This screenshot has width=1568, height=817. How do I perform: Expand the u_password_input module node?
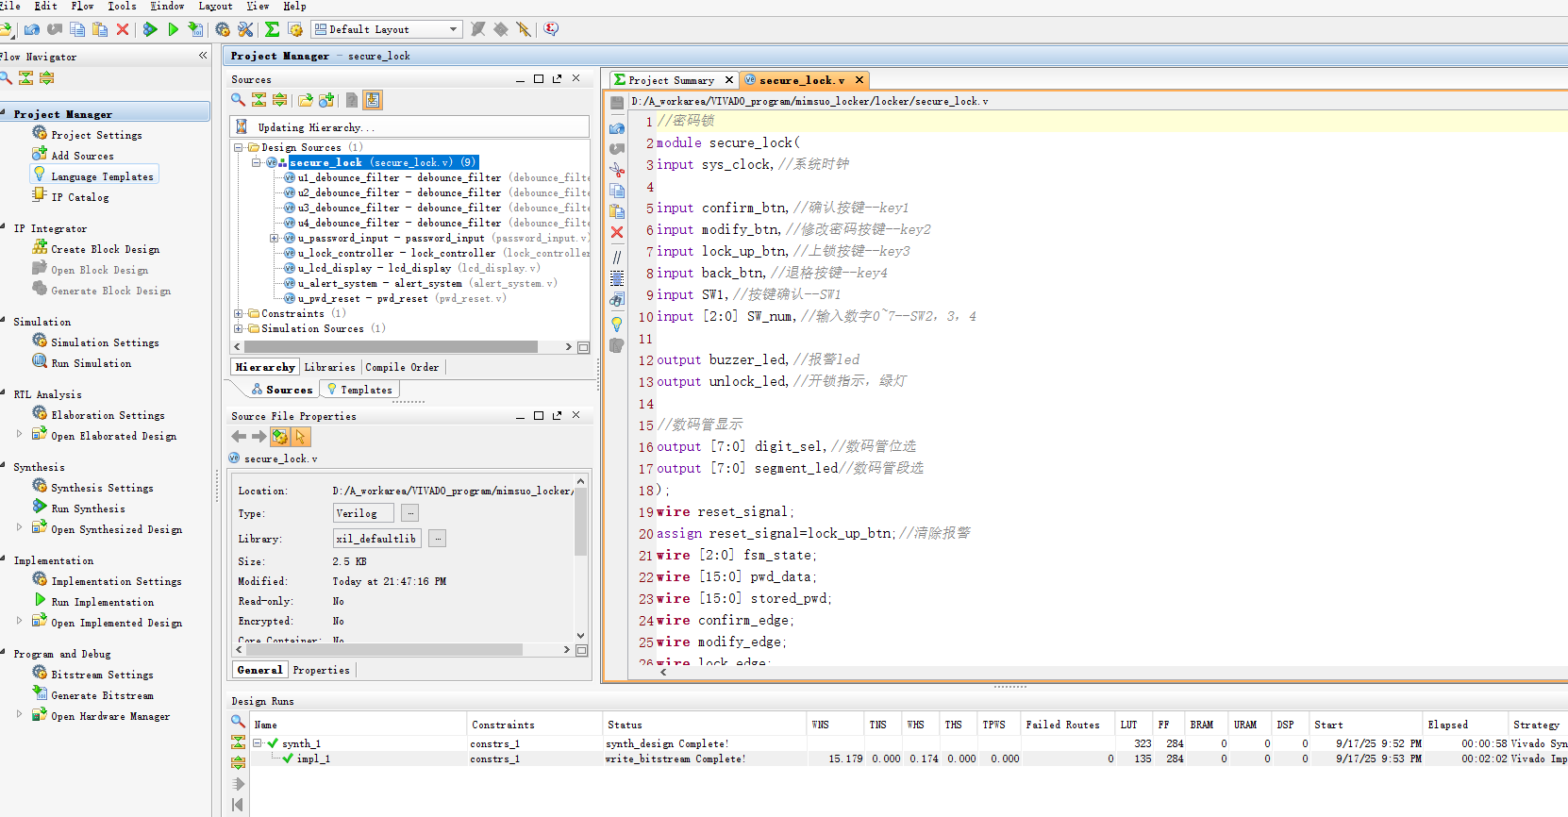point(275,238)
